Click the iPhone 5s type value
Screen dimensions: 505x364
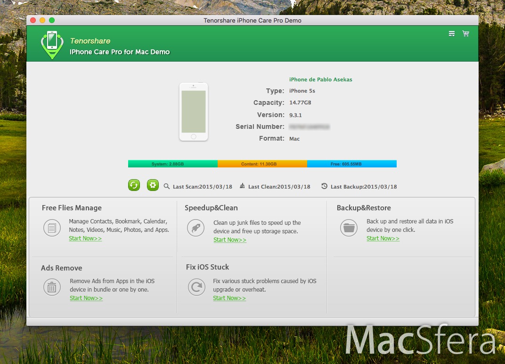[302, 91]
